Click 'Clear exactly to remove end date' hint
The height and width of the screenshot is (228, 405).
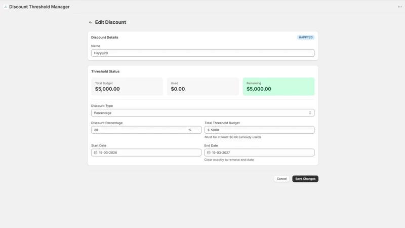[x=229, y=160]
